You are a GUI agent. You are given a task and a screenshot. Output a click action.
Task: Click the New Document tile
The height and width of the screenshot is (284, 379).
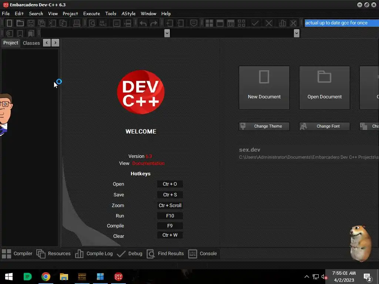click(x=264, y=88)
